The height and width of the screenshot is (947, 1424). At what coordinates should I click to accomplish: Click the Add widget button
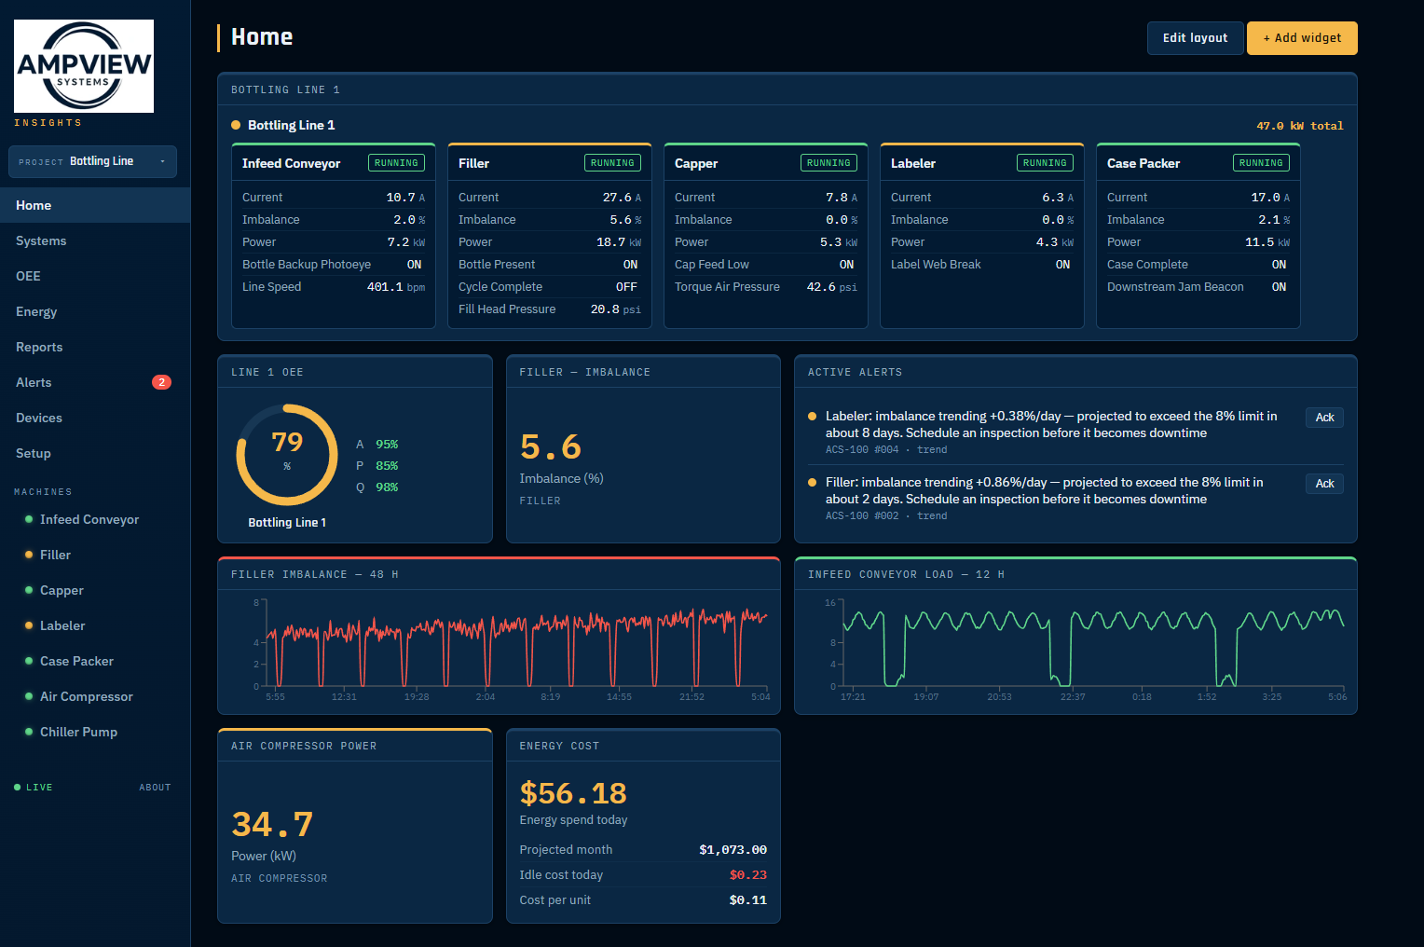tap(1302, 38)
